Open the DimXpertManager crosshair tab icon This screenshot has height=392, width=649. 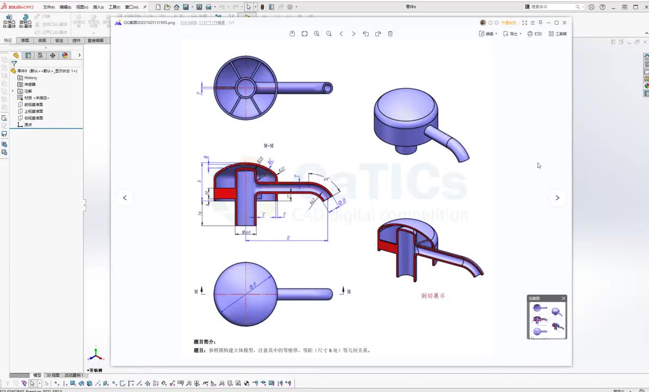click(53, 55)
